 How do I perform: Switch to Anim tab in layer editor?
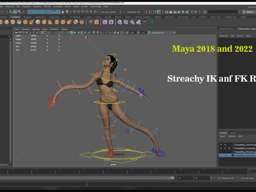(x=233, y=133)
